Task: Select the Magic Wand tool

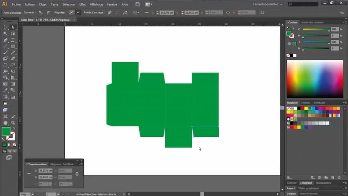Action: 5,34
